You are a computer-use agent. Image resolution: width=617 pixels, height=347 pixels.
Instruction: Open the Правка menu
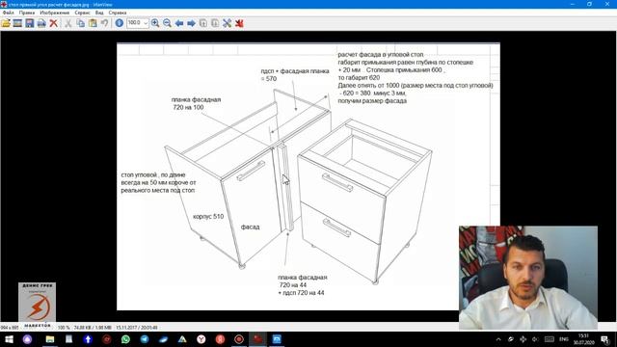27,13
